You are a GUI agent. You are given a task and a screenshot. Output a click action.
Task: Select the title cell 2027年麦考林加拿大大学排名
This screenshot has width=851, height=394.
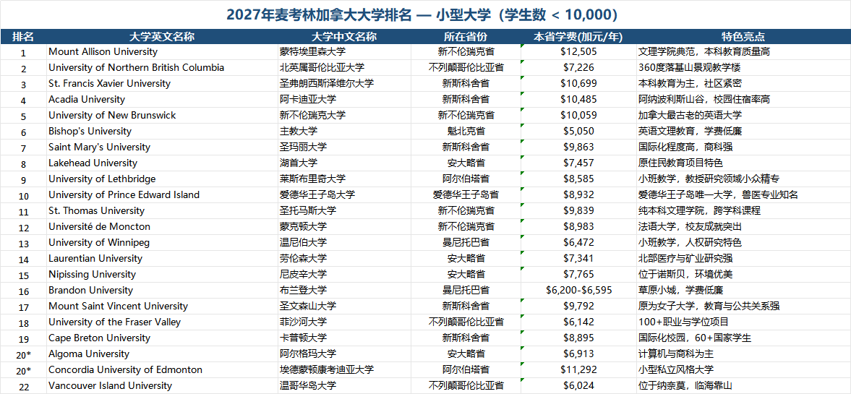coord(425,14)
